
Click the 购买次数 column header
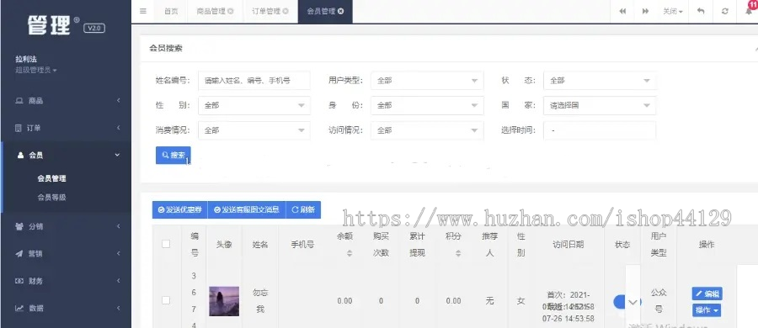[381, 245]
